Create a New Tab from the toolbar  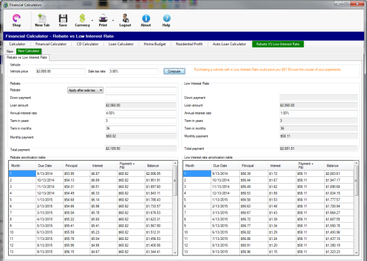(x=42, y=20)
